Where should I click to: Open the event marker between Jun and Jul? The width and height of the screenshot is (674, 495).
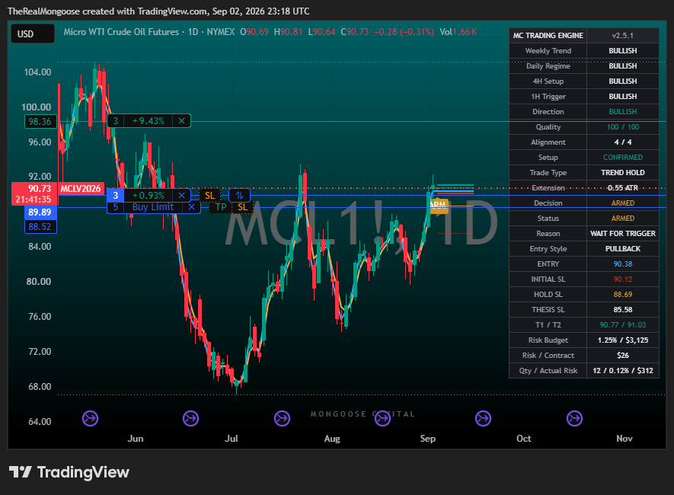tap(190, 418)
